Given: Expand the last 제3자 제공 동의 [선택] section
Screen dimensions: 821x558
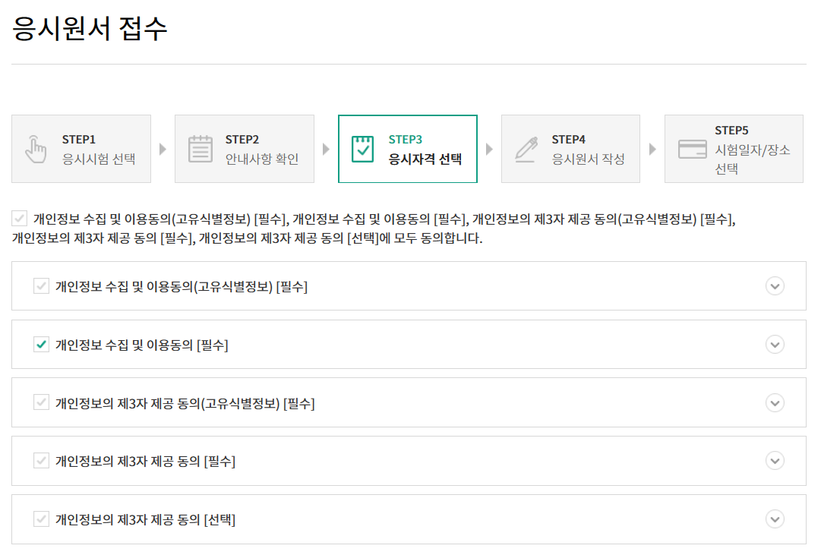Looking at the screenshot, I should click(775, 519).
